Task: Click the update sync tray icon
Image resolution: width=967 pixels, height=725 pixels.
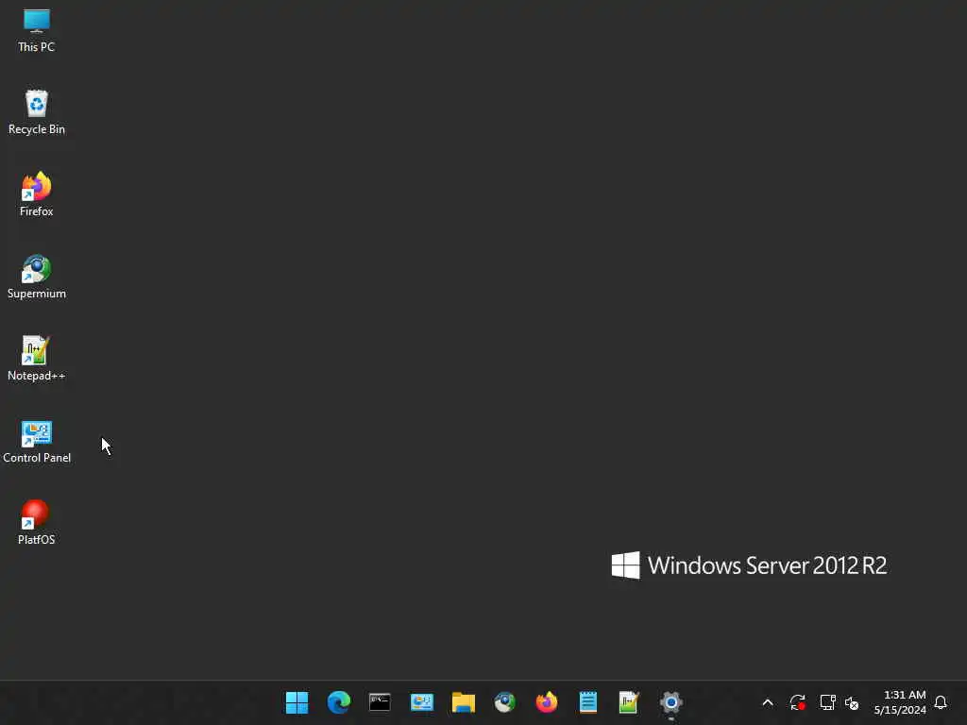Action: [x=797, y=702]
